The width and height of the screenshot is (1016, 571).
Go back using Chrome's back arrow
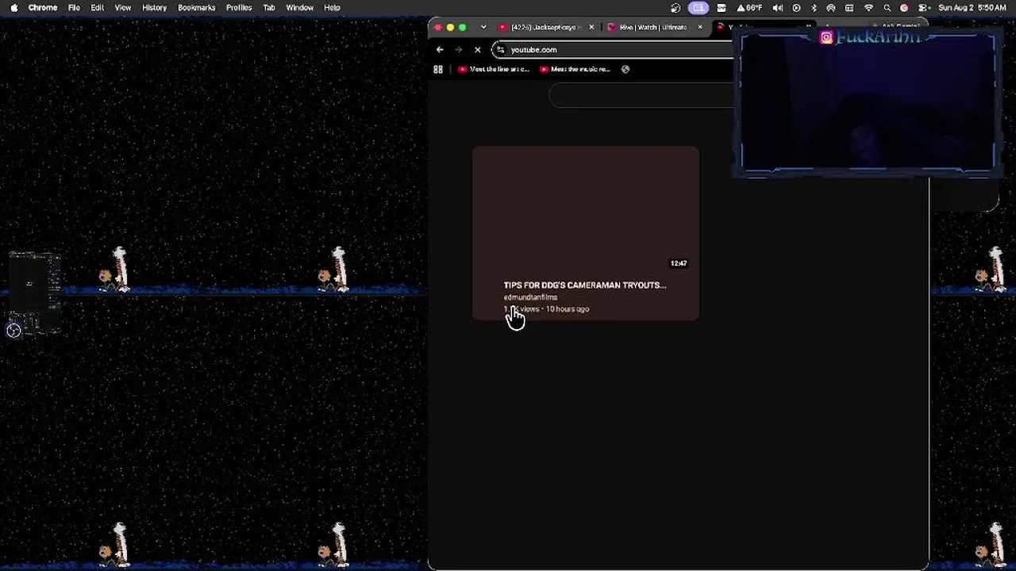pos(440,50)
